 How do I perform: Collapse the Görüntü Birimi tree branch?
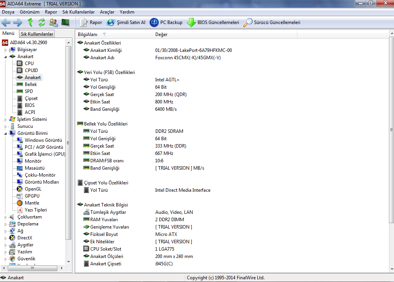point(6,134)
